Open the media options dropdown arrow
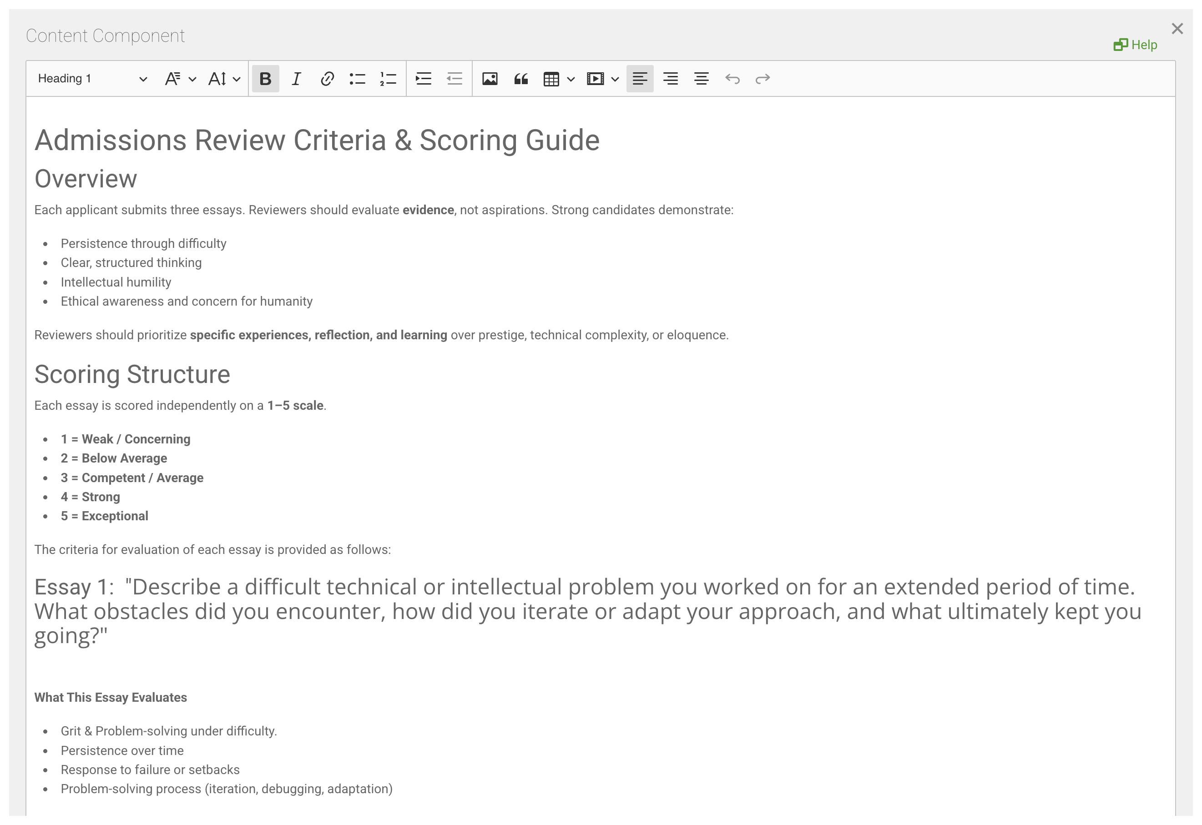Screen dimensions: 1202x825 point(615,79)
